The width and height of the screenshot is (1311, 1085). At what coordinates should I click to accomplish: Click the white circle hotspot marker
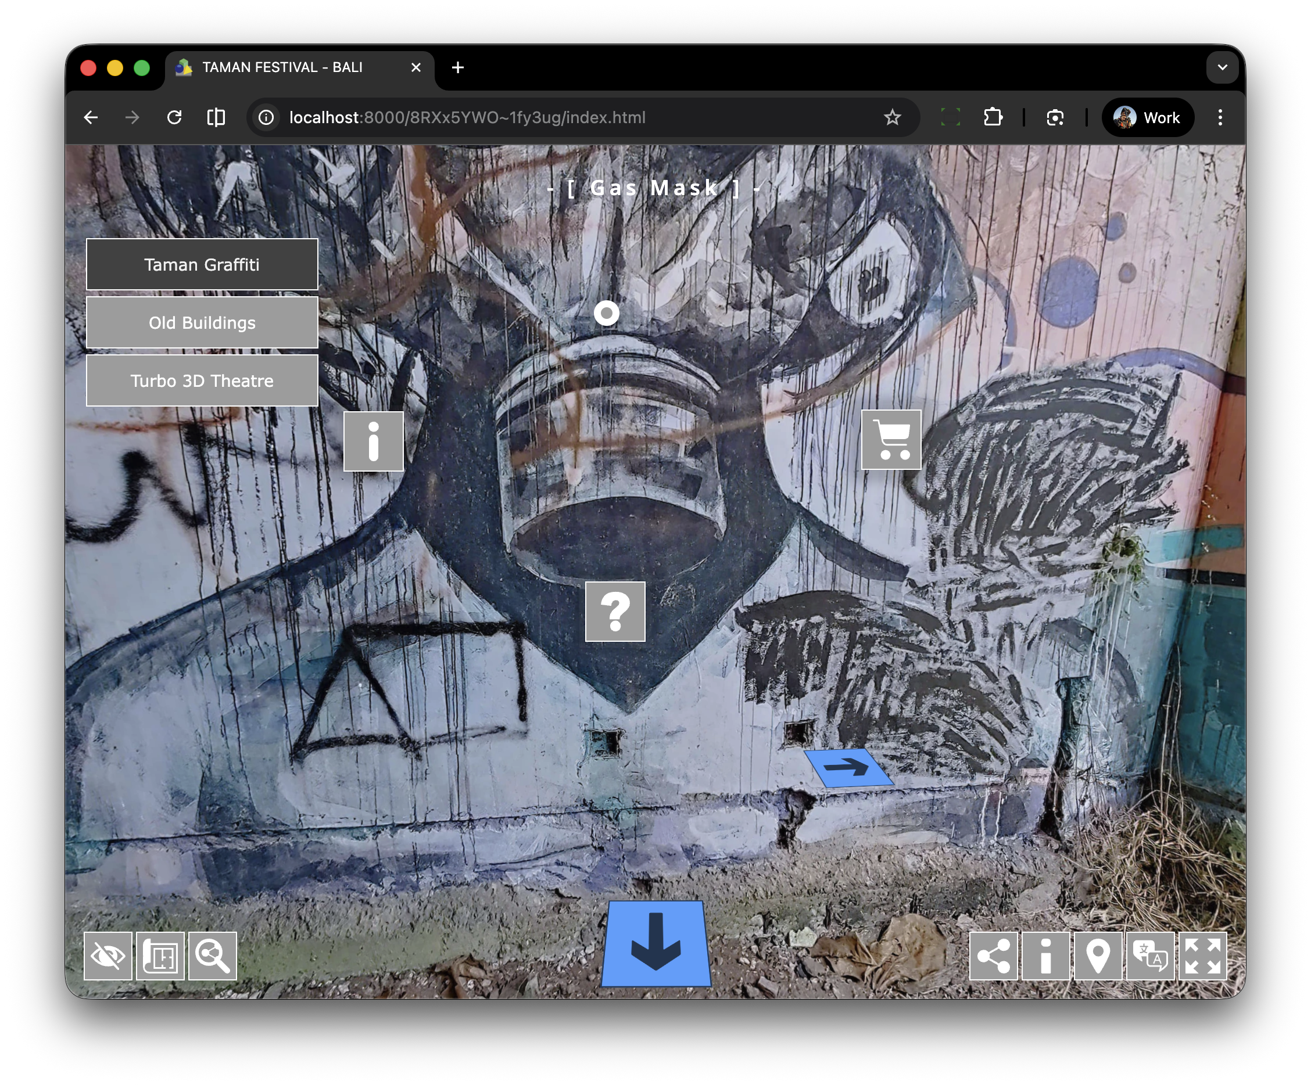pos(606,312)
